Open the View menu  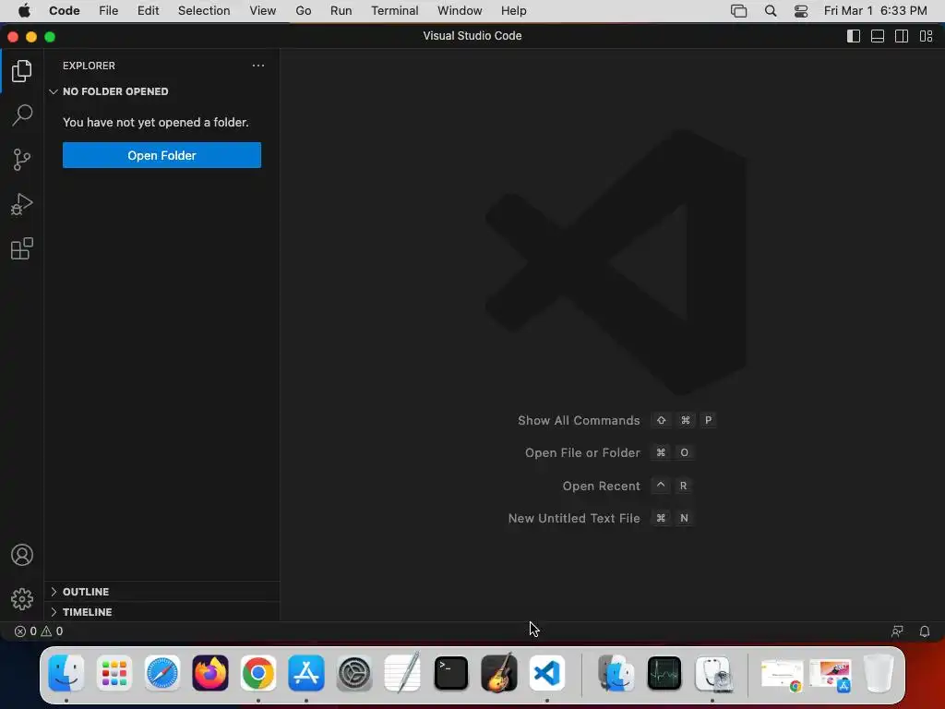click(x=263, y=11)
